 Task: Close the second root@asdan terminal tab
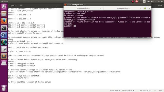(x=141, y=8)
